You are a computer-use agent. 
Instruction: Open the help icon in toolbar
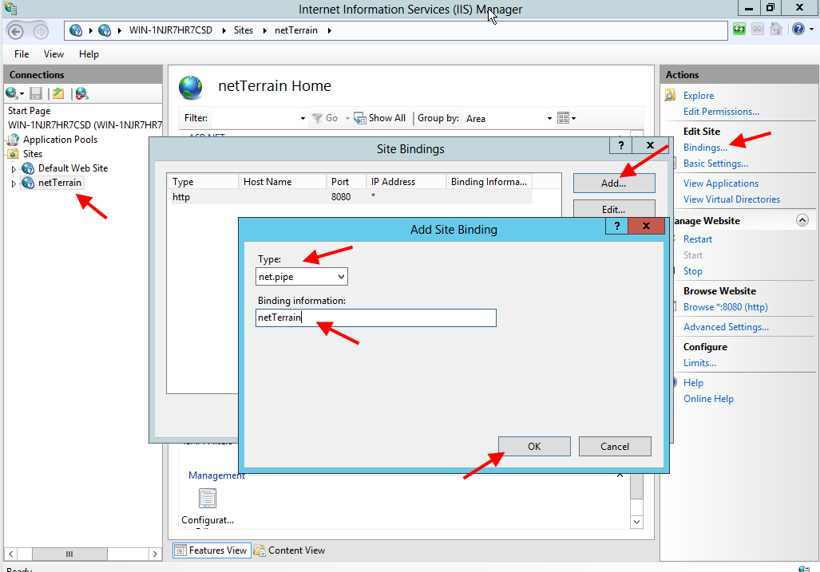(x=798, y=30)
